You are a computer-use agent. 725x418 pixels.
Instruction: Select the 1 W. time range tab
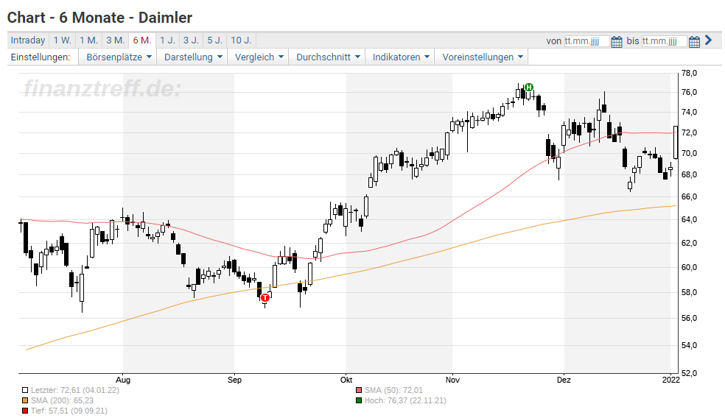click(63, 40)
